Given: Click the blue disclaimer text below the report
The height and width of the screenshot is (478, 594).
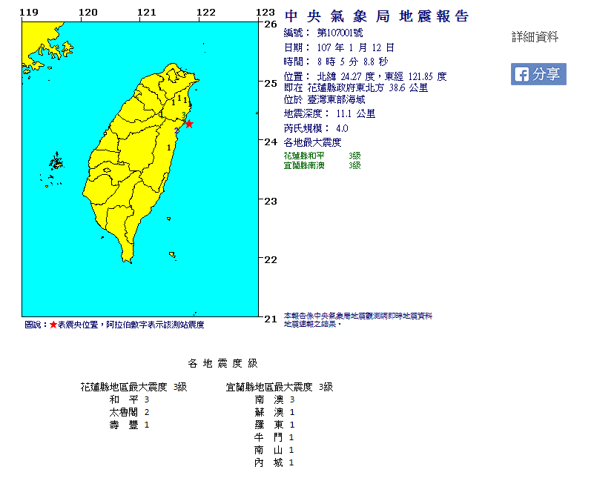Looking at the screenshot, I should point(357,320).
